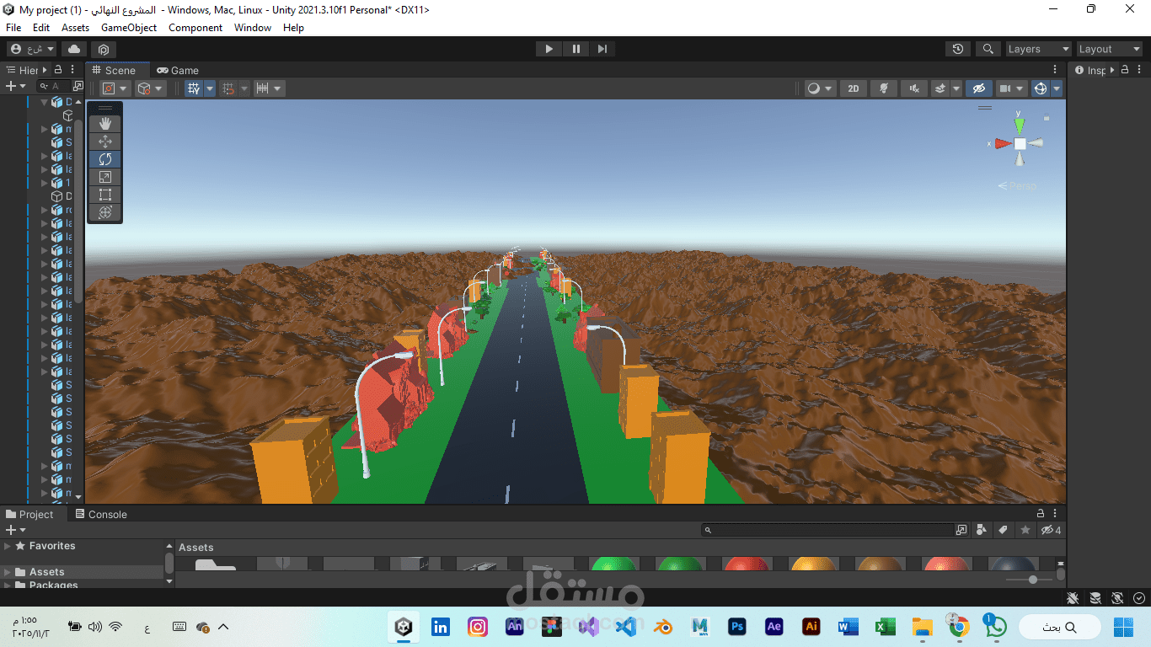
Task: Open the Layers dropdown
Action: coord(1038,48)
